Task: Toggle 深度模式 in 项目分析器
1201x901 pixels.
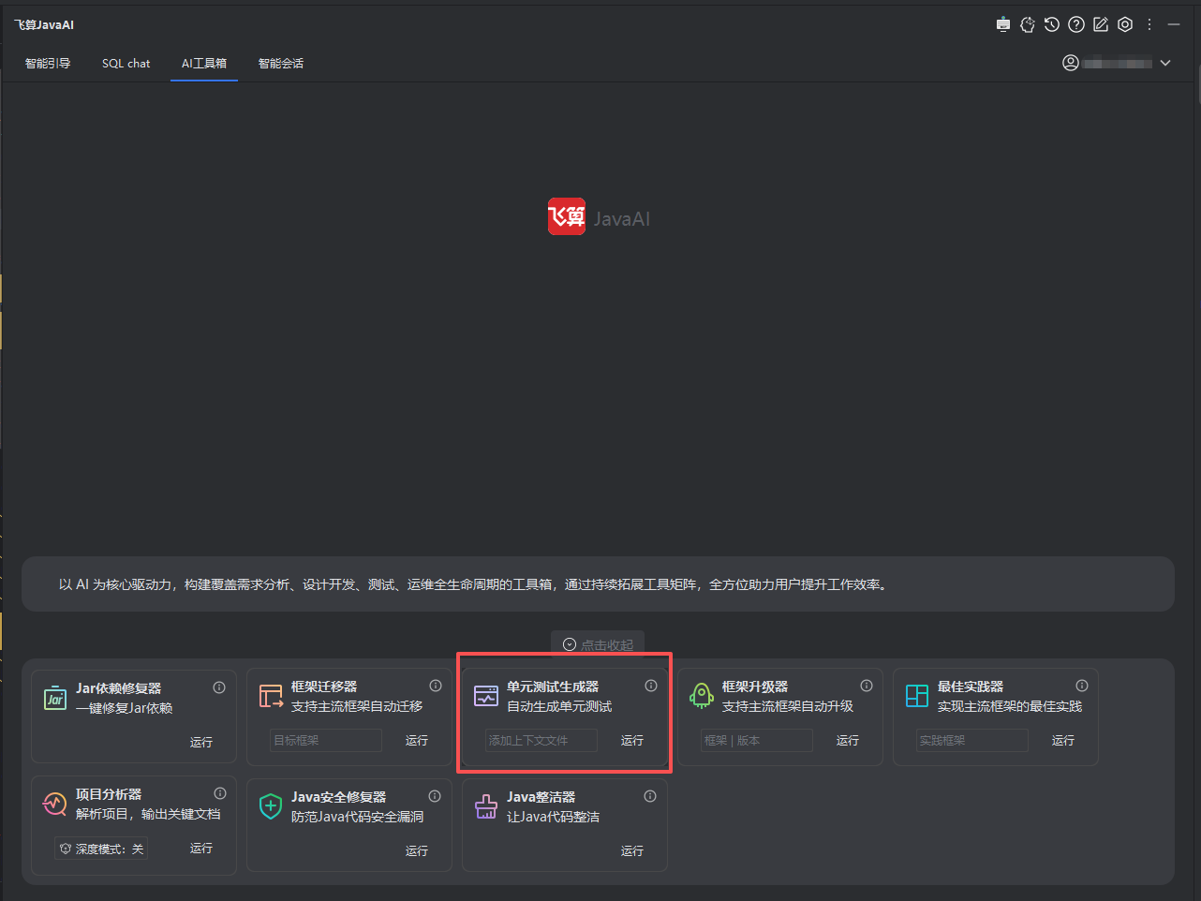Action: tap(101, 849)
